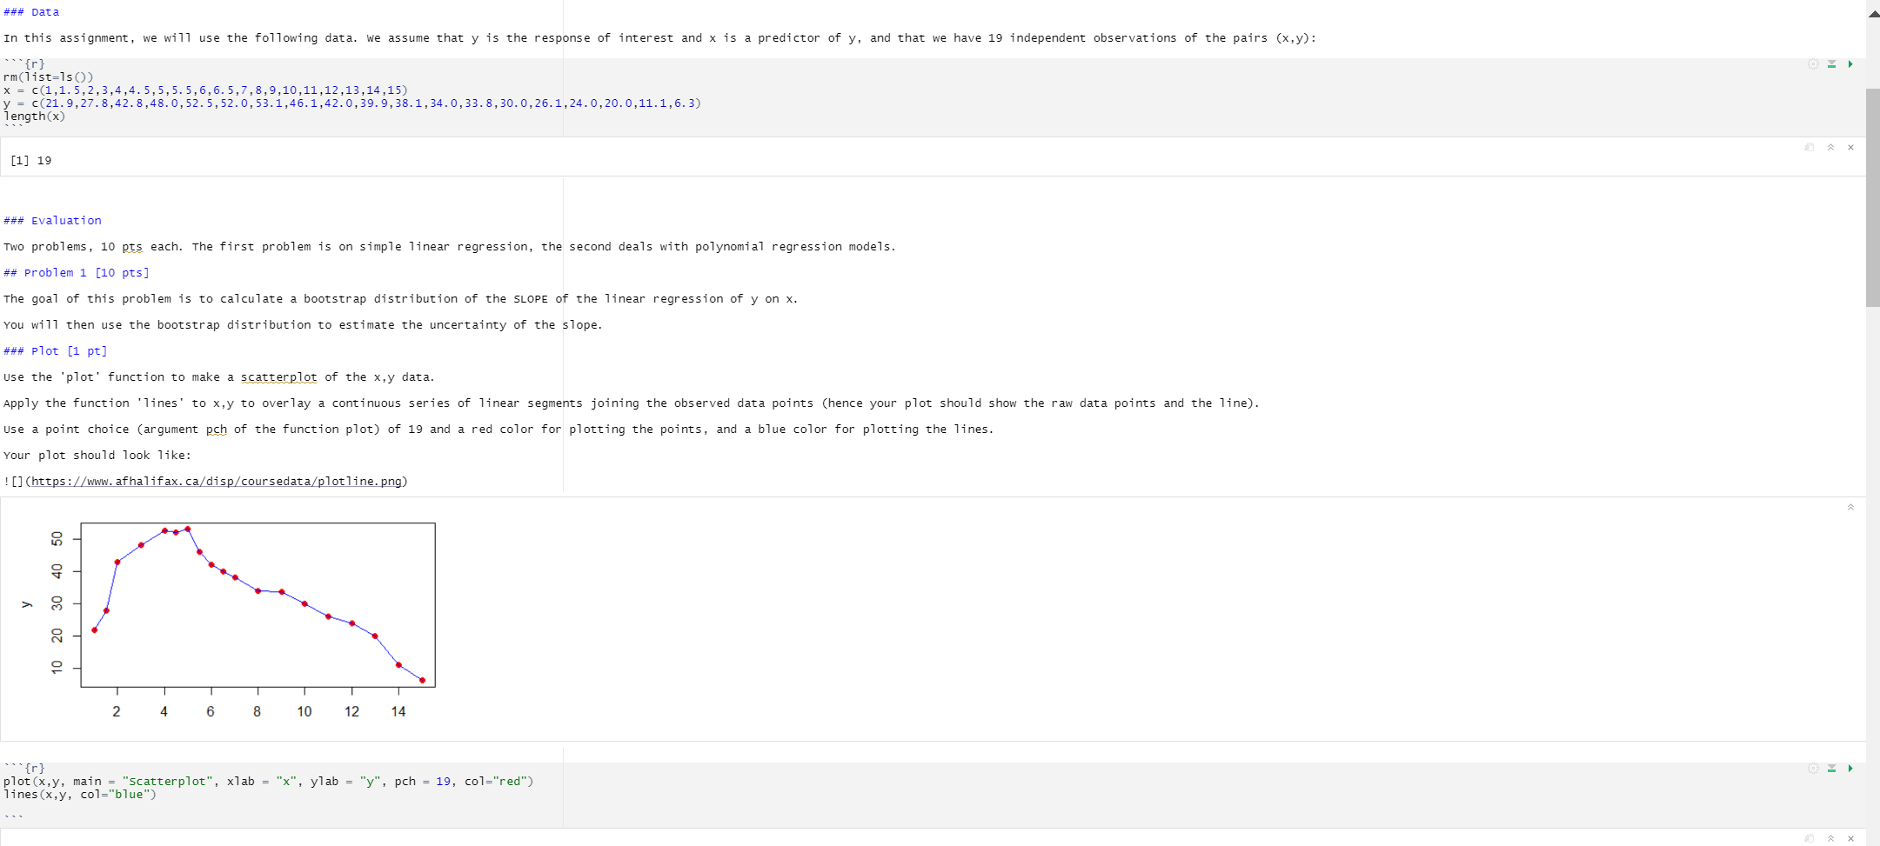Run all chunks above the data chunk

pos(1830,63)
